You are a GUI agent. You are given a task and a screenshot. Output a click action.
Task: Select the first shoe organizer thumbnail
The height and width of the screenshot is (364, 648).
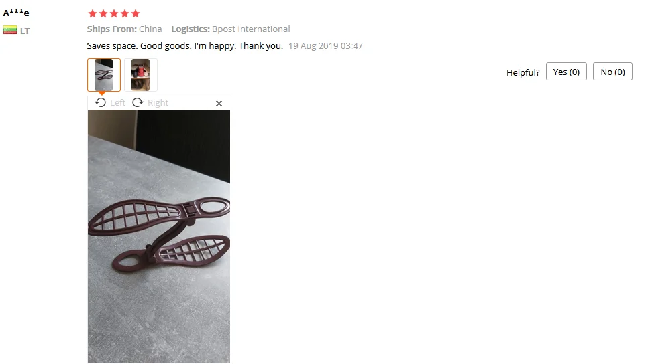(x=104, y=75)
